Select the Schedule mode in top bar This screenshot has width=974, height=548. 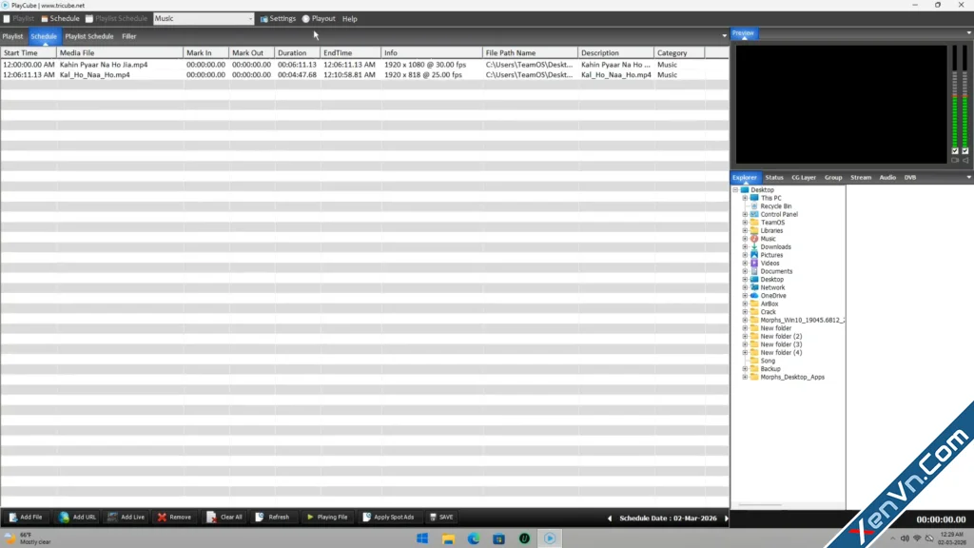click(x=60, y=19)
